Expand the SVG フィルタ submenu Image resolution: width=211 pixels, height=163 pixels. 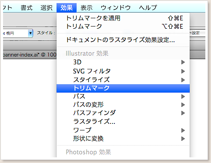(123, 71)
